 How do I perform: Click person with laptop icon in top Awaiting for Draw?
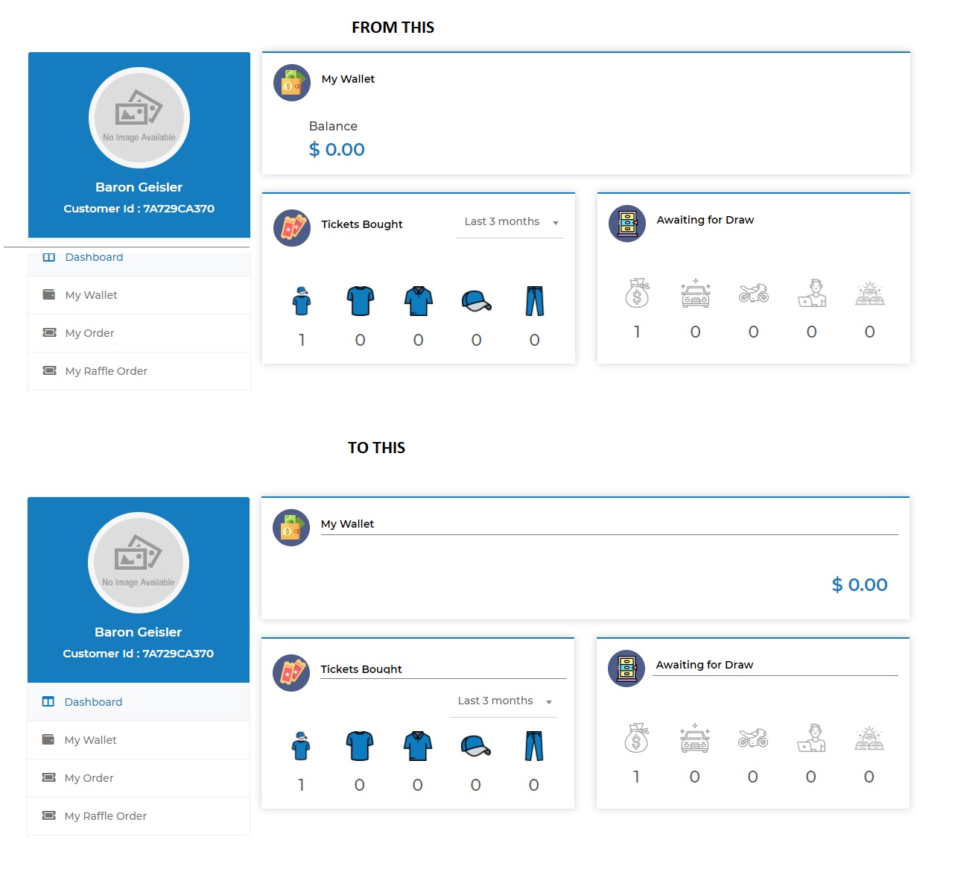pos(812,293)
